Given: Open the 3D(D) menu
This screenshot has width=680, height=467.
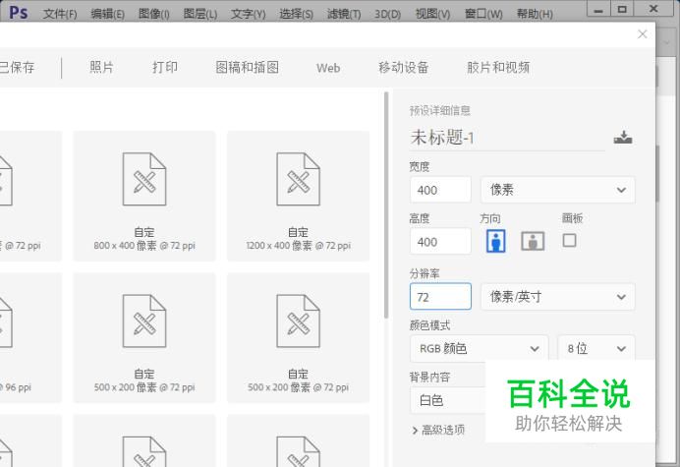Looking at the screenshot, I should [387, 14].
